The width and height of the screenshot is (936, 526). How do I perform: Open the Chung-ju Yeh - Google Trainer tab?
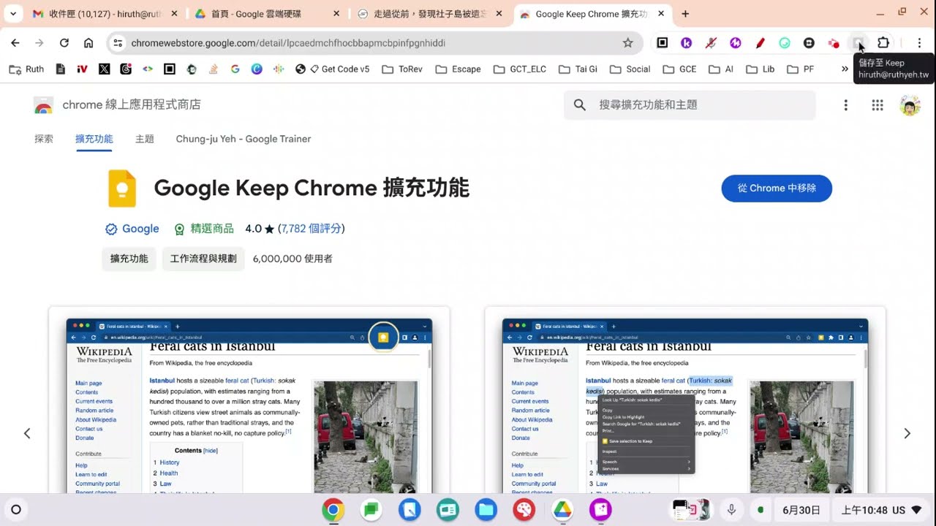click(x=244, y=139)
